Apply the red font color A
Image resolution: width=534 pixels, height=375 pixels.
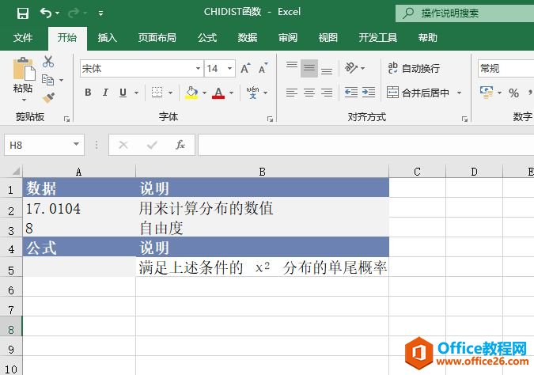tap(218, 93)
